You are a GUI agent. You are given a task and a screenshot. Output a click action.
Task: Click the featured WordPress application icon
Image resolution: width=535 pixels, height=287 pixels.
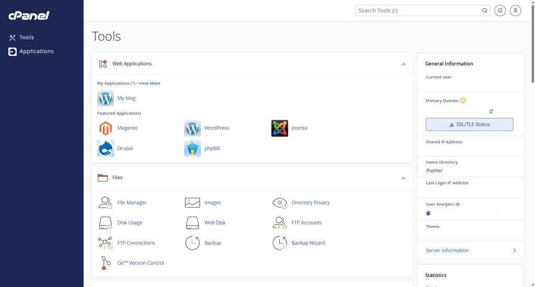tap(192, 128)
